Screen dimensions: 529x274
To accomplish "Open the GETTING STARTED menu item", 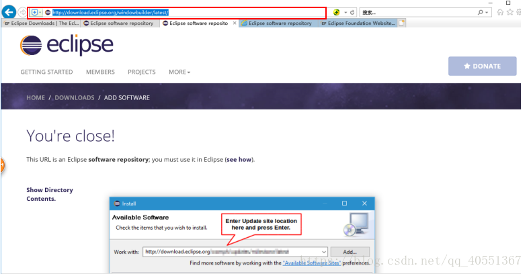I will [46, 72].
